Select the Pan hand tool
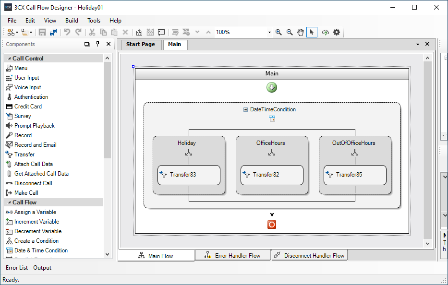The height and width of the screenshot is (285, 448). [x=301, y=32]
